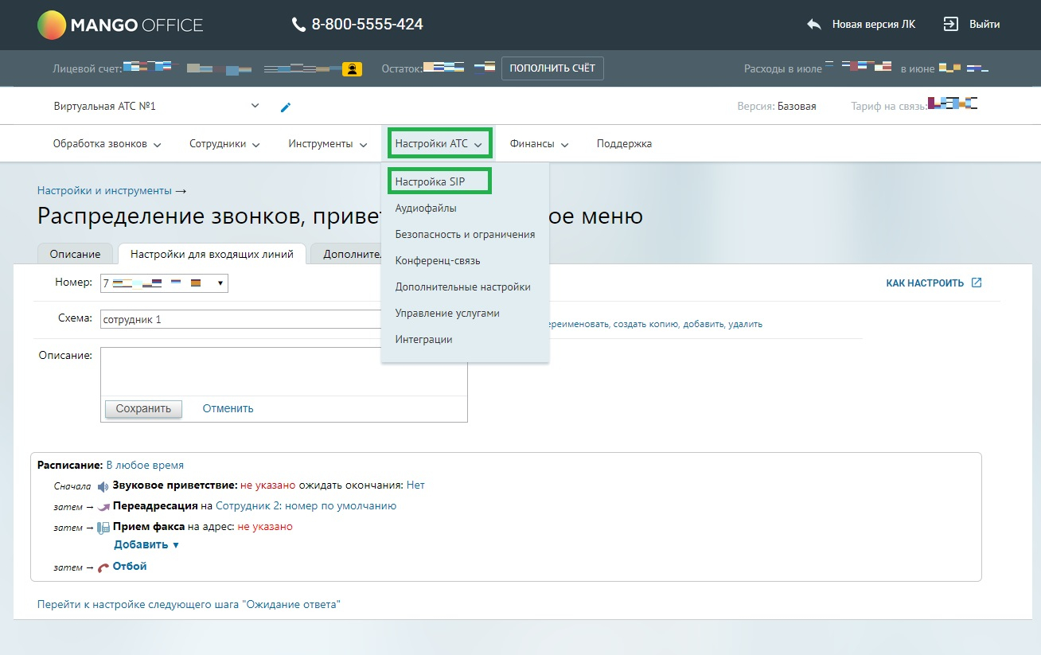Viewport: 1041px width, 655px height.
Task: Click the Отменить link
Action: [x=228, y=408]
